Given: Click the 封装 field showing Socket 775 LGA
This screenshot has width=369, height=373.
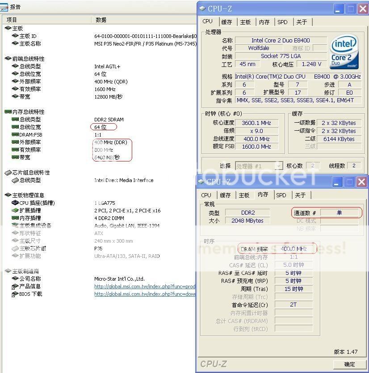Looking at the screenshot, I should click(x=281, y=56).
